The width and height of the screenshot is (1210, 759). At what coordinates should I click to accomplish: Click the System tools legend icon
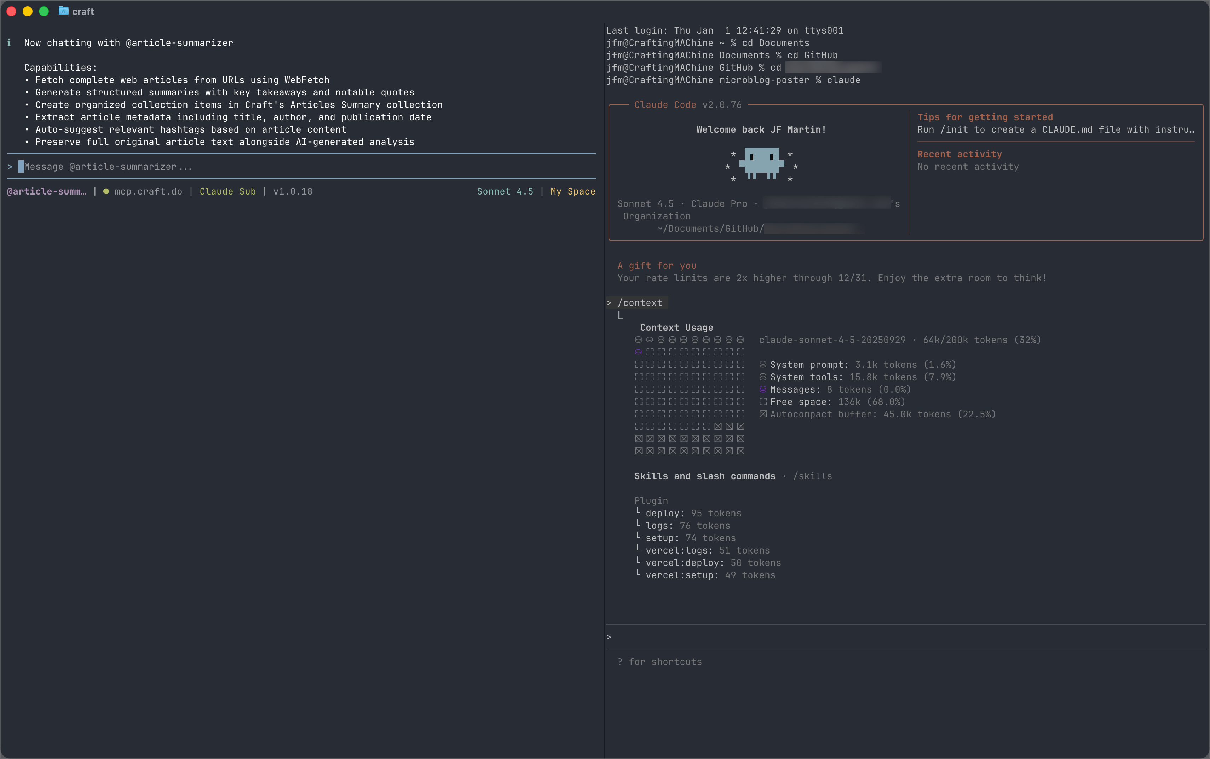tap(763, 377)
